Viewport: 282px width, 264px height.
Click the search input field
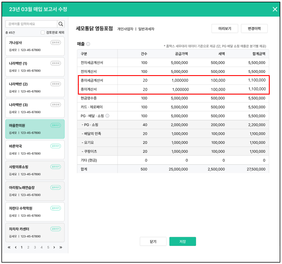(31, 24)
